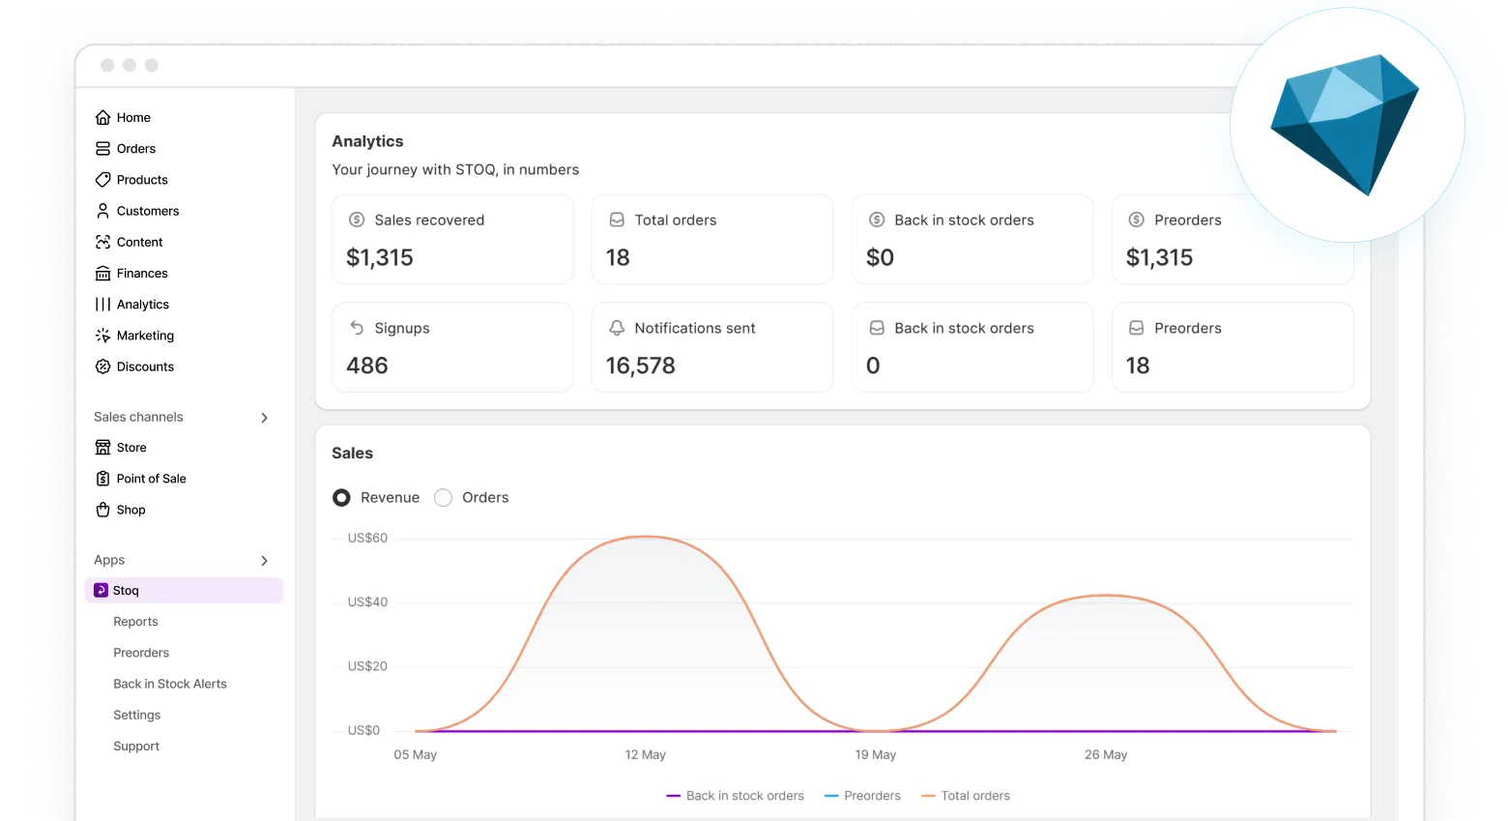Click the 26 May axis label

(1106, 754)
